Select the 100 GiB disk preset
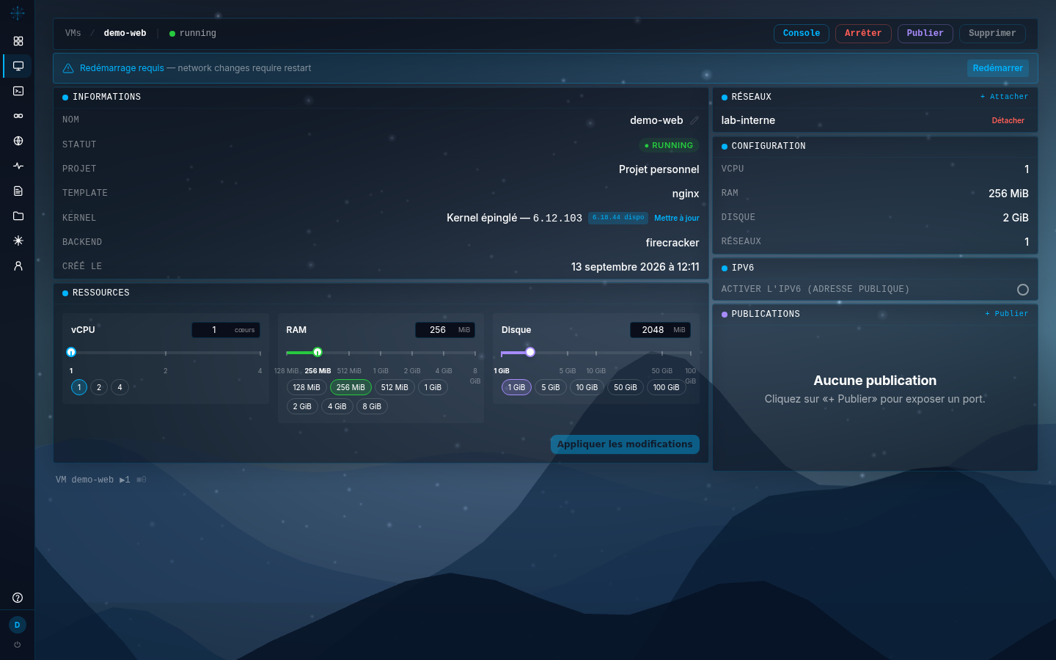This screenshot has width=1056, height=660. 666,387
